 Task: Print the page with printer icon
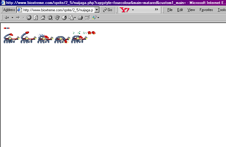point(80,17)
